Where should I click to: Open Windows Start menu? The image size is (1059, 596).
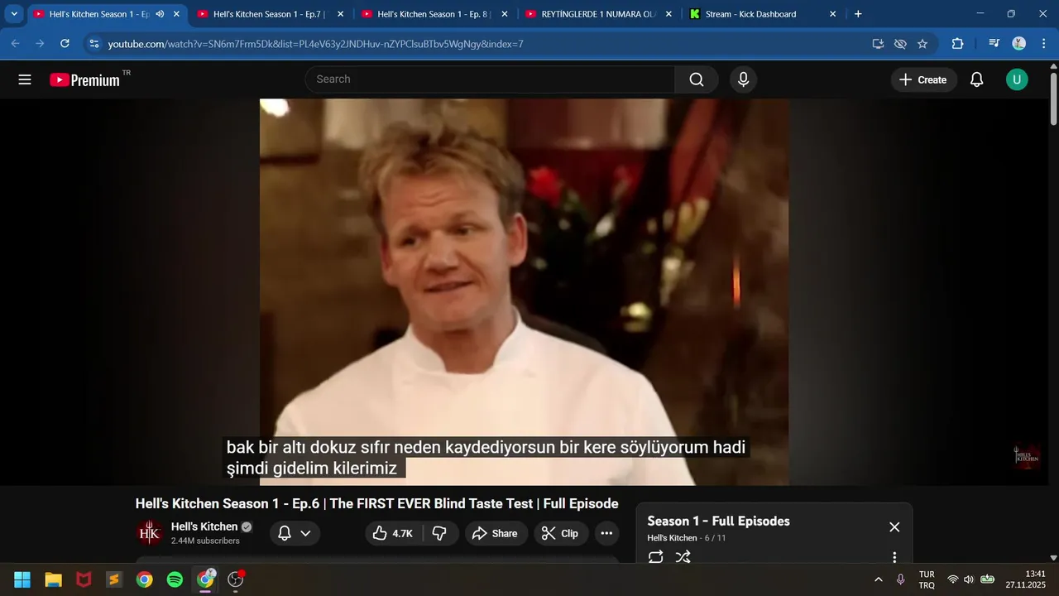22,579
